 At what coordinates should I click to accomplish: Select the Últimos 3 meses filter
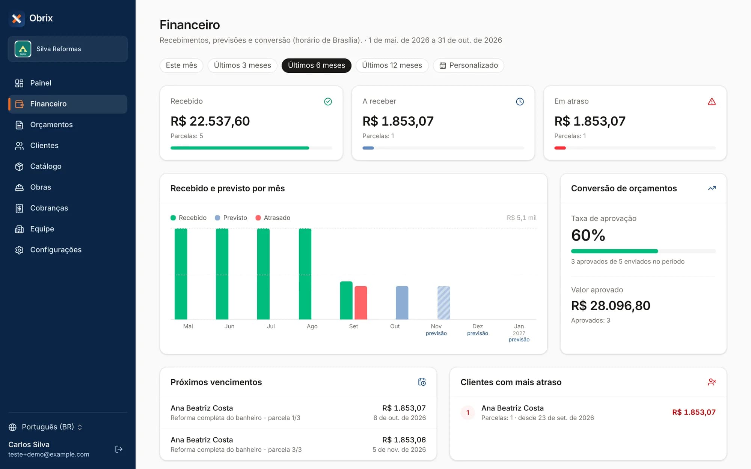tap(242, 65)
